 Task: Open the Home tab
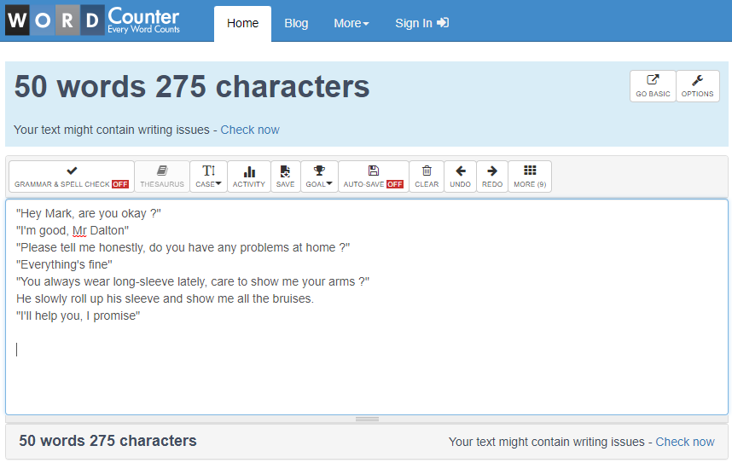pos(243,23)
